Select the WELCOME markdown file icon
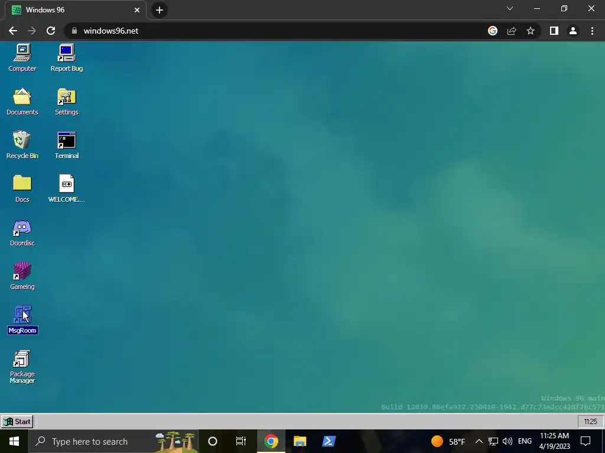This screenshot has height=453, width=605. [x=67, y=189]
